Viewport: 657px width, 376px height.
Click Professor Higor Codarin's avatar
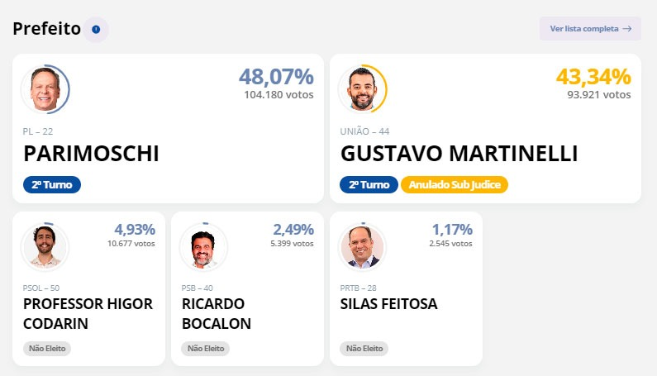click(x=45, y=246)
